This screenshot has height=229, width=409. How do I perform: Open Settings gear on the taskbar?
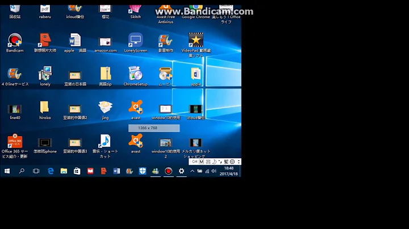pos(182,171)
